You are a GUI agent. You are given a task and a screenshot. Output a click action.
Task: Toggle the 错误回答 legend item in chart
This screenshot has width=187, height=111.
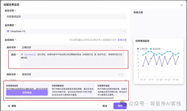[155, 49]
